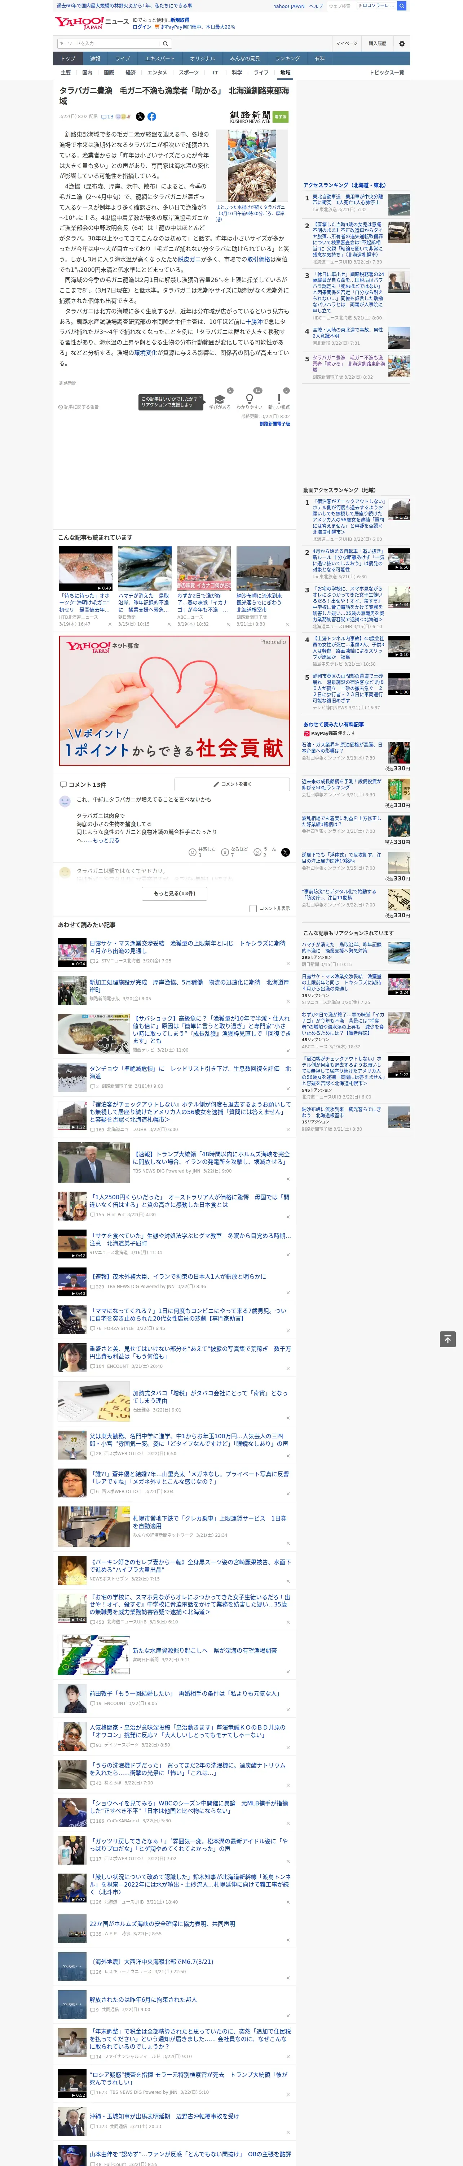Go to the ランキング tab
Viewport: 463px width, 2166px height.
[287, 59]
